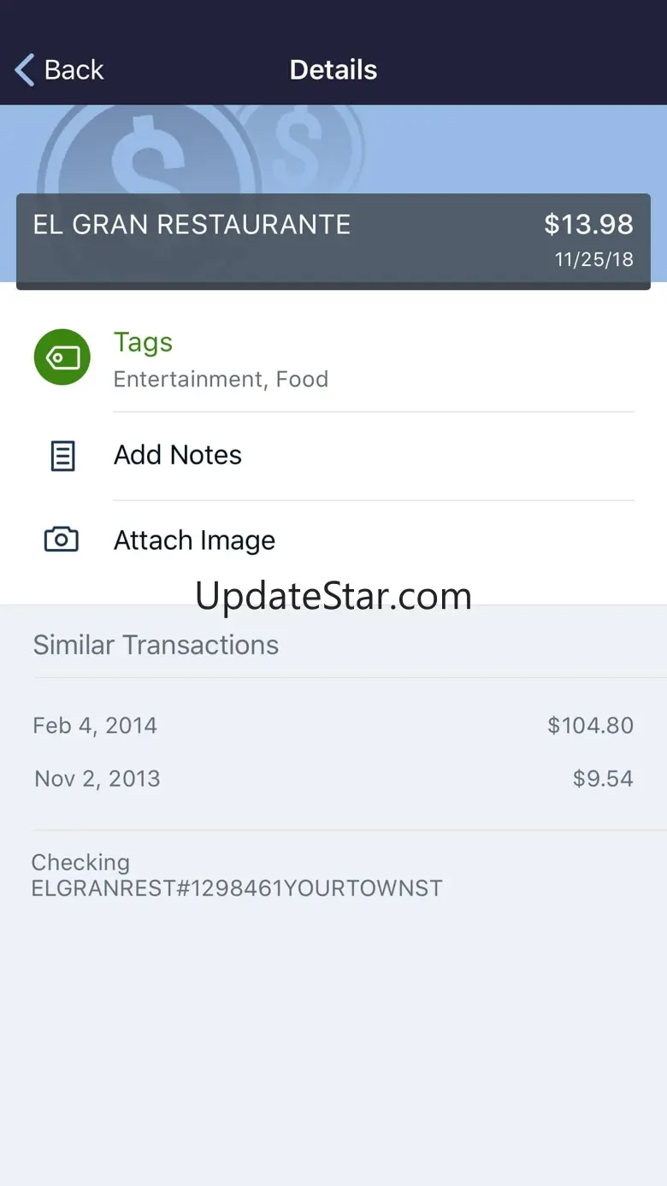Open the Nov 2, 2013 similar transaction
667x1186 pixels.
[x=97, y=779]
